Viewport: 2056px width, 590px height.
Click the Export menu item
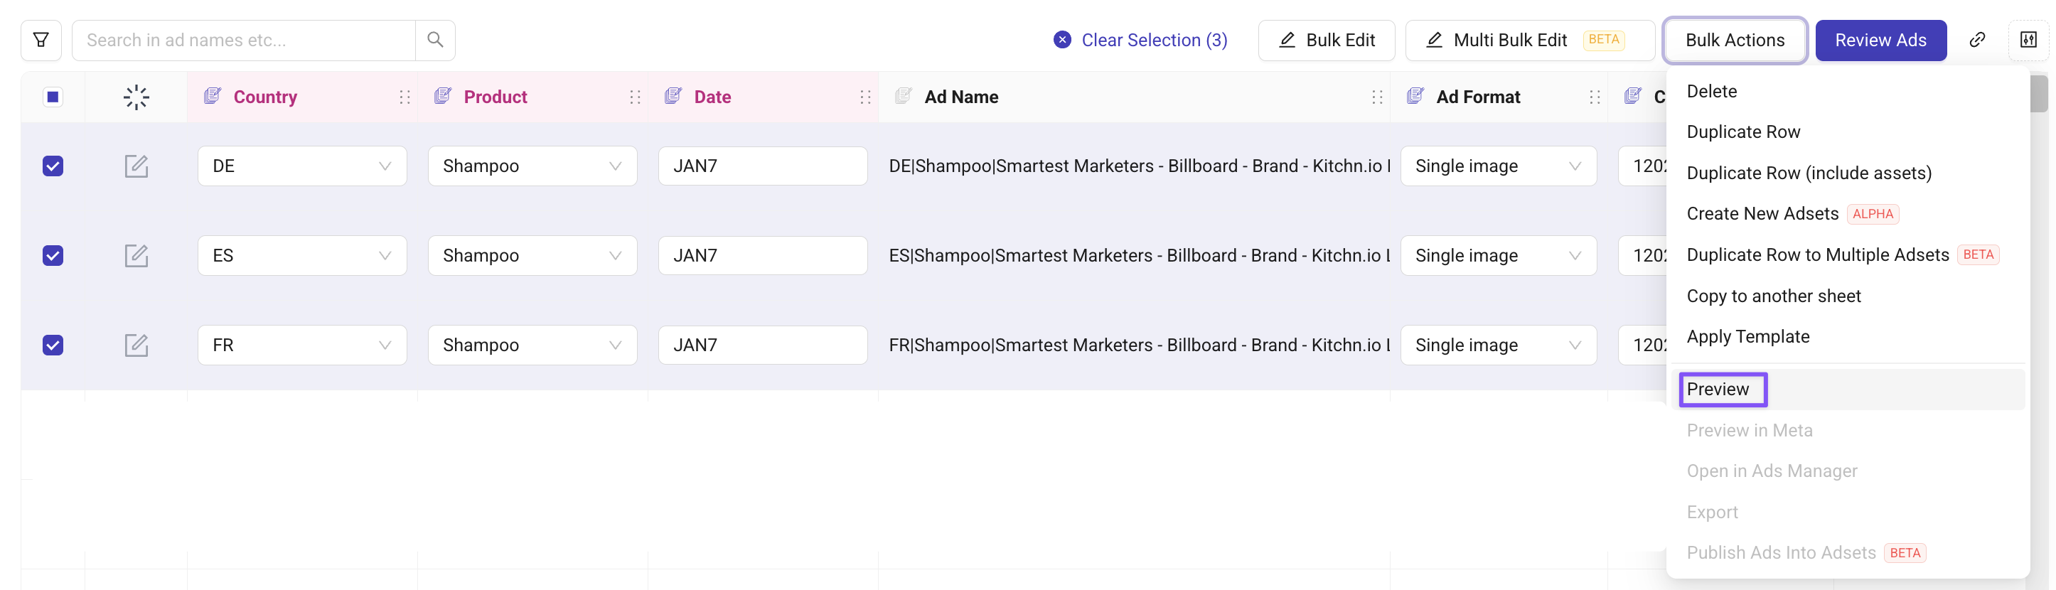[x=1848, y=513]
